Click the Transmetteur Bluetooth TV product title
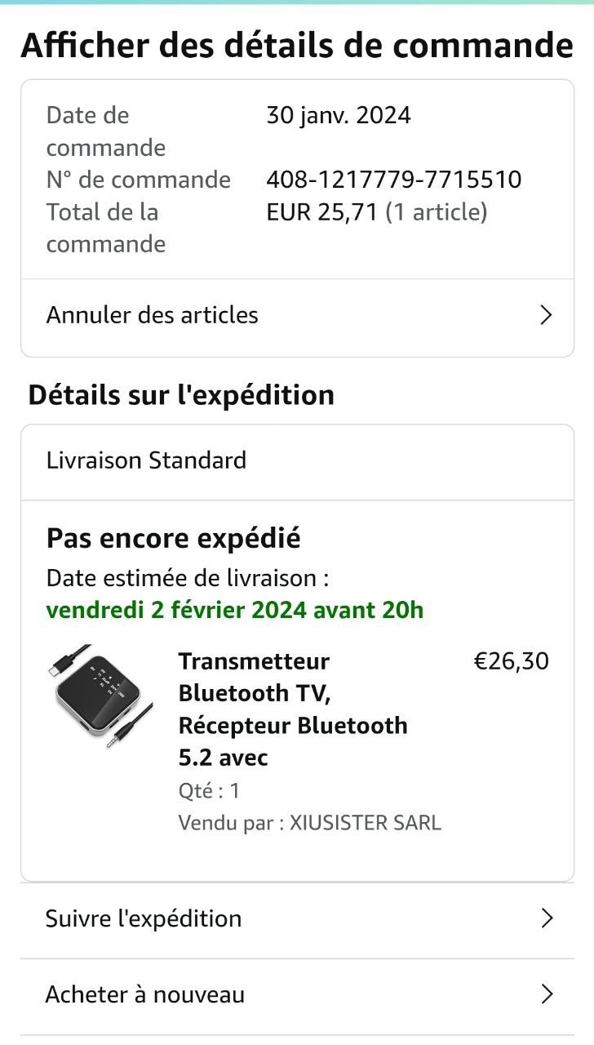Image resolution: width=594 pixels, height=1045 pixels. pyautogui.click(x=292, y=709)
